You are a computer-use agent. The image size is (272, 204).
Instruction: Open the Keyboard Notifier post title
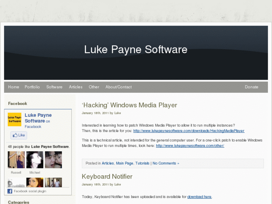pos(107,177)
